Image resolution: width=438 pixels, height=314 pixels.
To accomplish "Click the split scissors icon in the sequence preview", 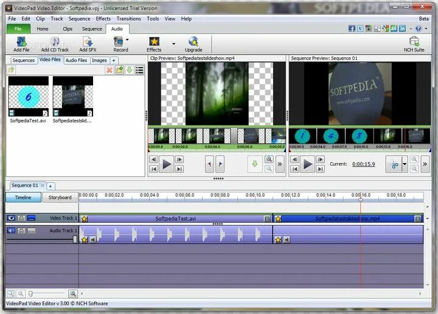I will (x=394, y=164).
